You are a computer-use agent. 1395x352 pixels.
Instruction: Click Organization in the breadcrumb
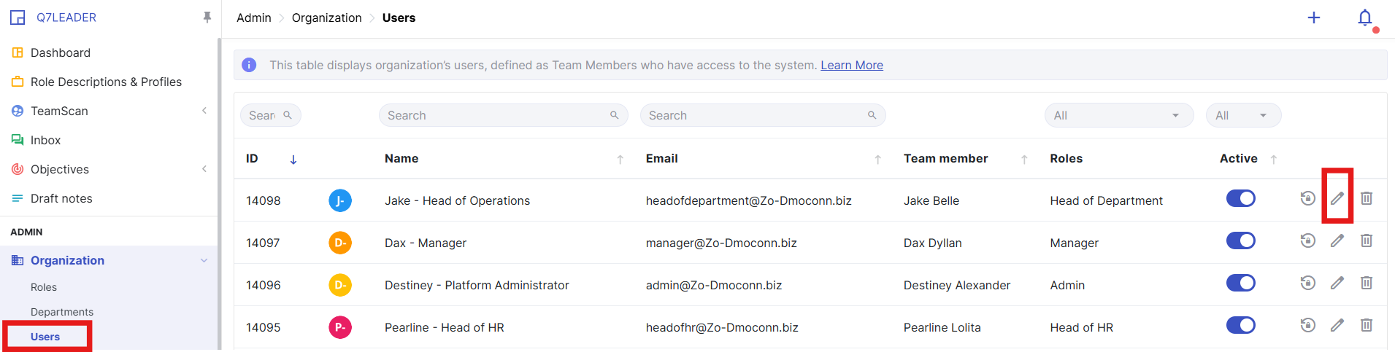326,17
